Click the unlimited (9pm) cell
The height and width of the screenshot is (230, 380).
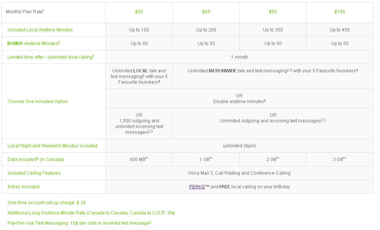coord(239,146)
